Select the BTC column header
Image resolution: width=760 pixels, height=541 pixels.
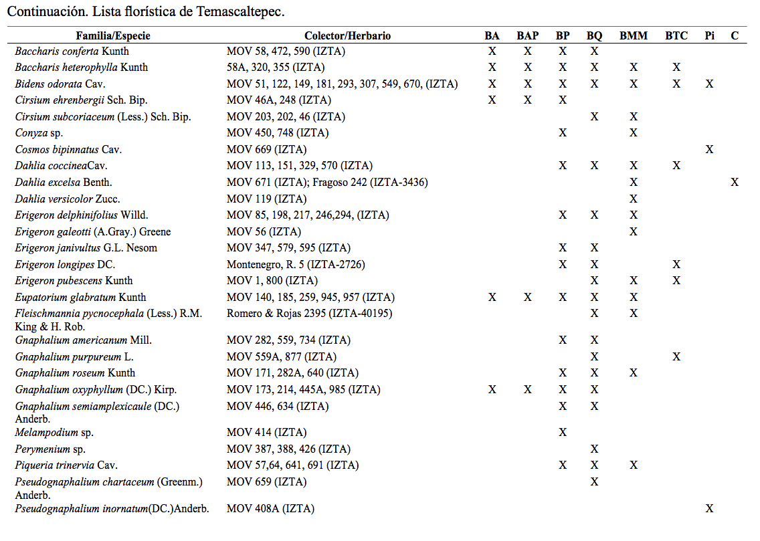tap(676, 35)
